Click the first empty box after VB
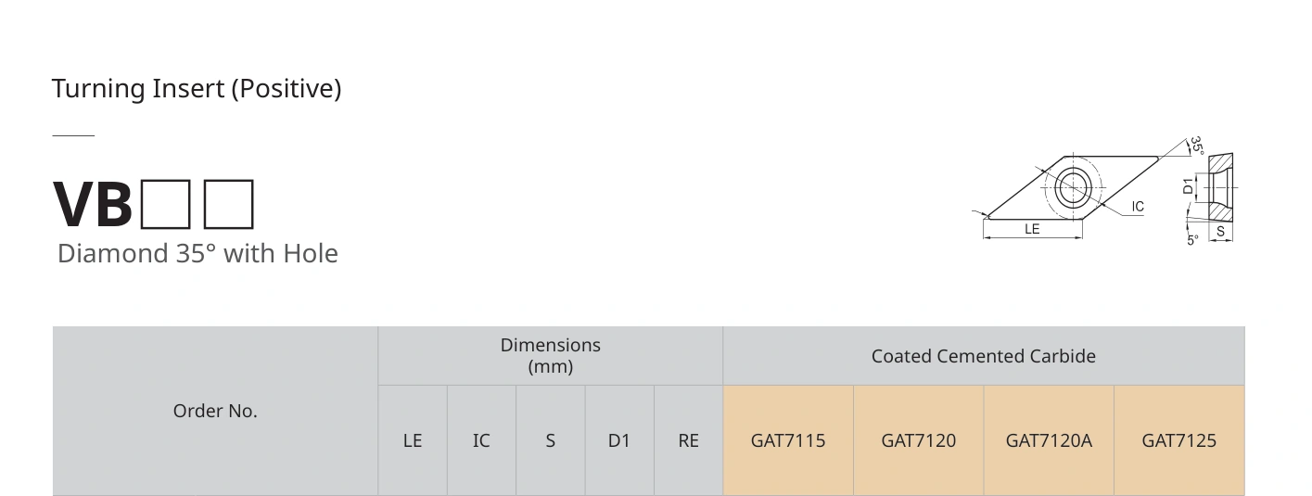Image resolution: width=1312 pixels, height=496 pixels. [166, 204]
